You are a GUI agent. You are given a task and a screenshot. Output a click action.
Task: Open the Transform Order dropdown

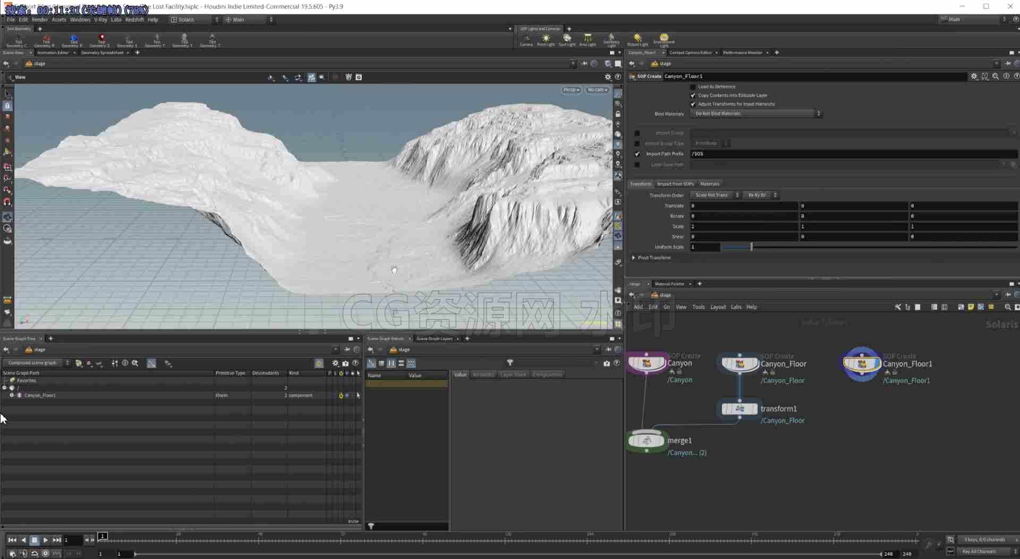point(715,195)
